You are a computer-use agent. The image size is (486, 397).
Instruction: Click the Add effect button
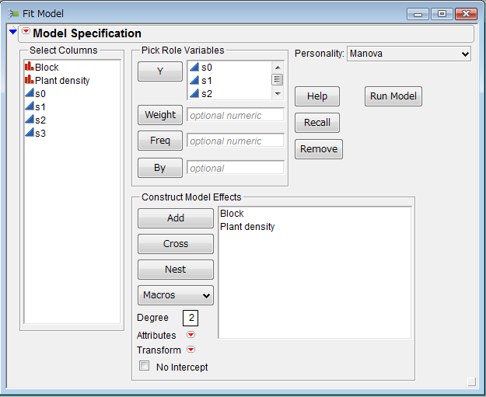pyautogui.click(x=176, y=218)
